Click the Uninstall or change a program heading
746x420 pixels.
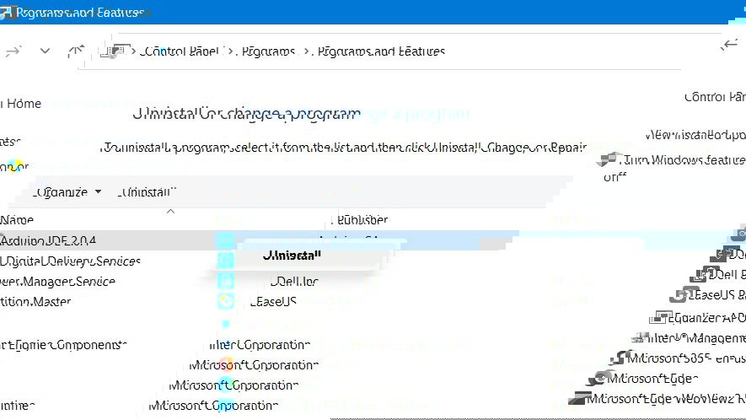click(x=246, y=114)
